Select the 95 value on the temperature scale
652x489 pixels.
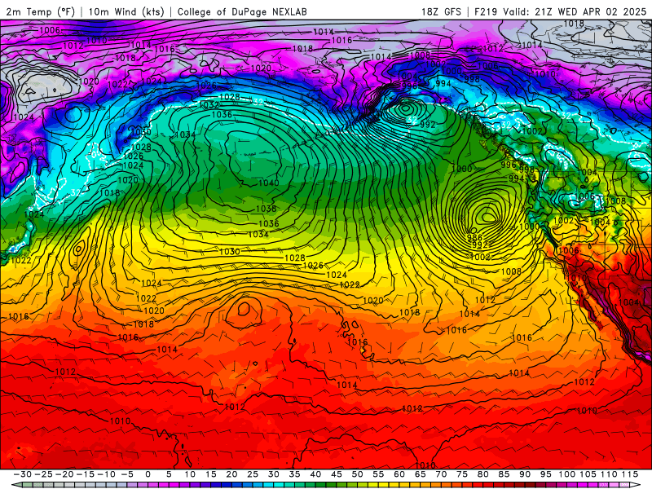pyautogui.click(x=545, y=474)
